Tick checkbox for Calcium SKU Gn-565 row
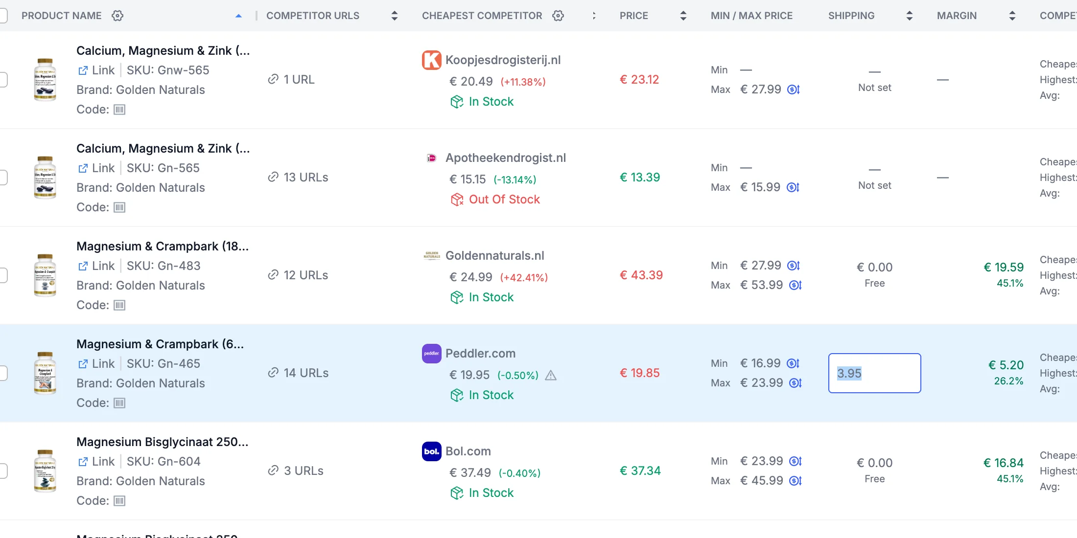 coord(2,178)
